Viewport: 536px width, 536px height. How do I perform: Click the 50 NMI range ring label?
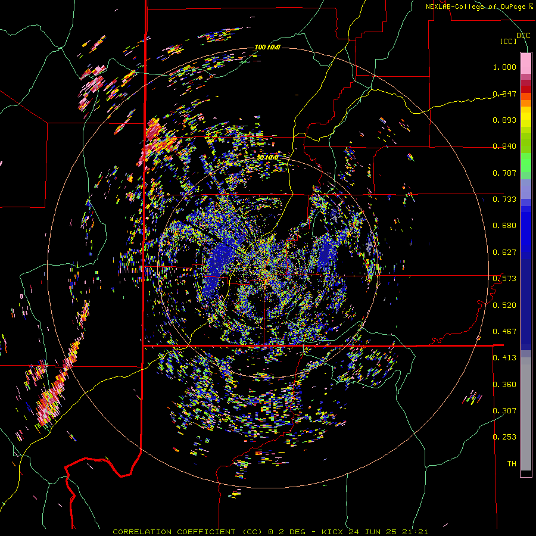point(267,157)
